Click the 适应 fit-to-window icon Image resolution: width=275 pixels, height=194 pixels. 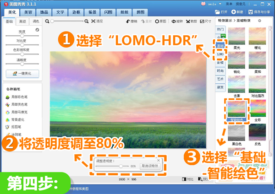93,21
